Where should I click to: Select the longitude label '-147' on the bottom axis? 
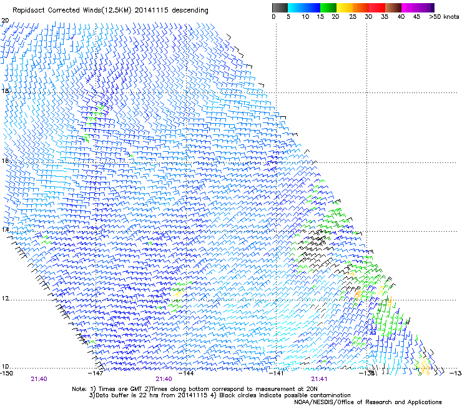96,374
